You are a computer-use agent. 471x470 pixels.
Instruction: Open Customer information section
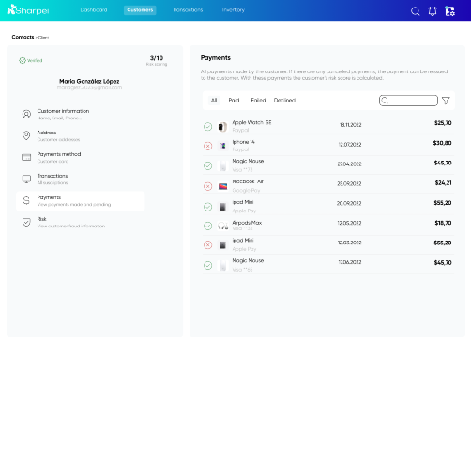pos(81,114)
